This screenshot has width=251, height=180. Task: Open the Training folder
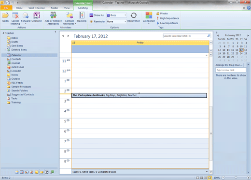[16, 103]
